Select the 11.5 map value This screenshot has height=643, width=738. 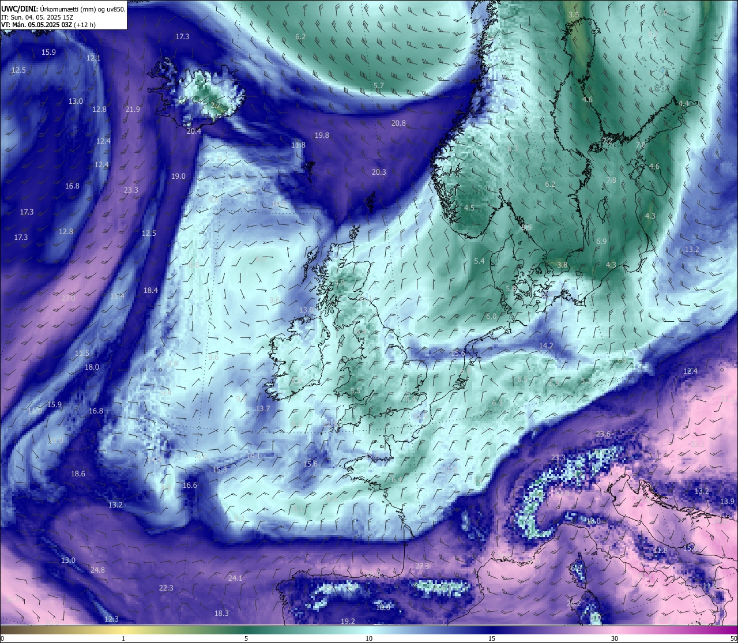82,354
